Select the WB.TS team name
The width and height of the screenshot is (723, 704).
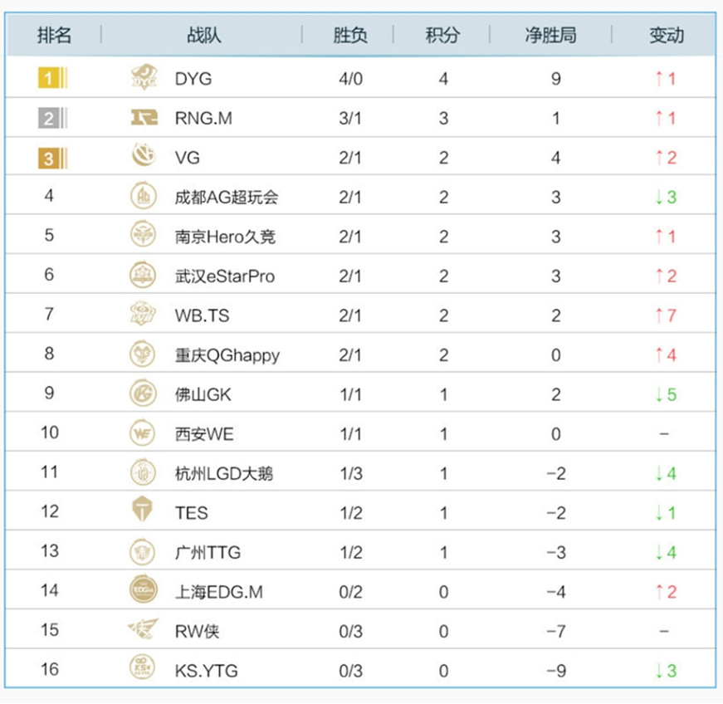coord(202,315)
